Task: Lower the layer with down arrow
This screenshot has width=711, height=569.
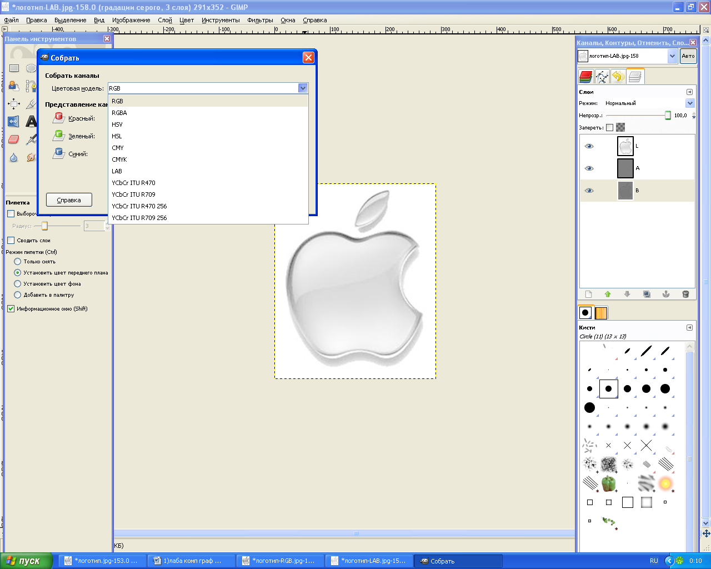Action: pyautogui.click(x=627, y=294)
